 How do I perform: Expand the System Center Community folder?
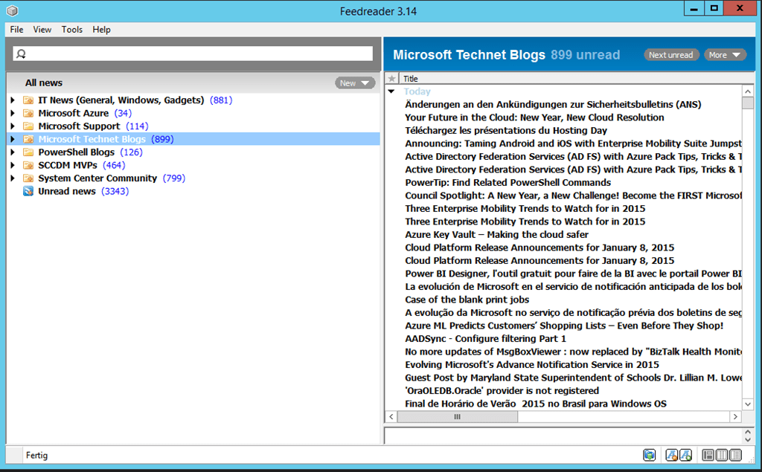point(13,178)
